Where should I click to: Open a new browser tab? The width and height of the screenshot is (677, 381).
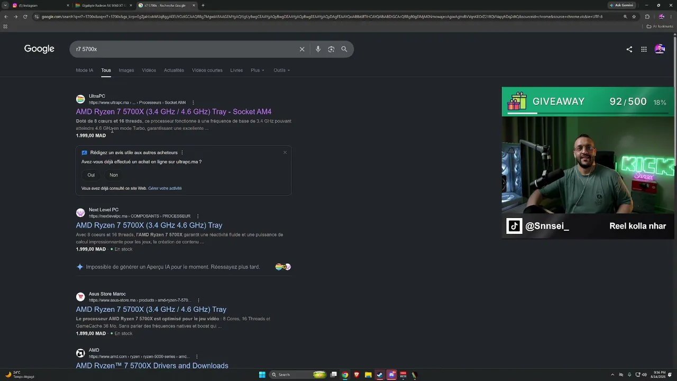pyautogui.click(x=203, y=5)
